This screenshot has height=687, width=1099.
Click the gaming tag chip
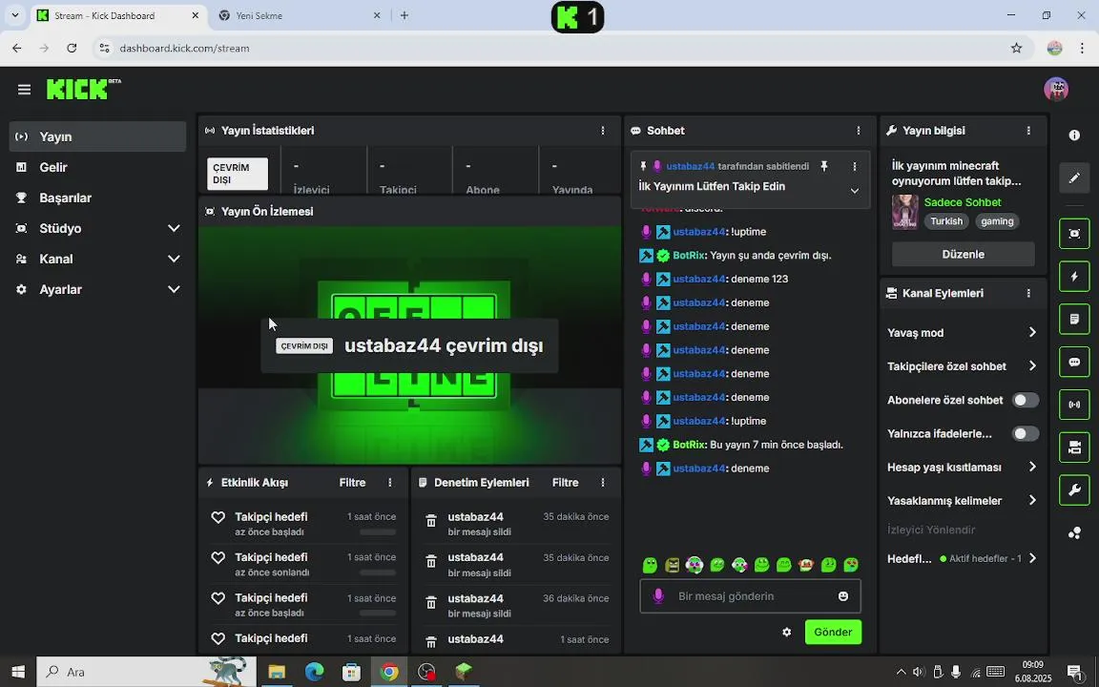tap(997, 220)
